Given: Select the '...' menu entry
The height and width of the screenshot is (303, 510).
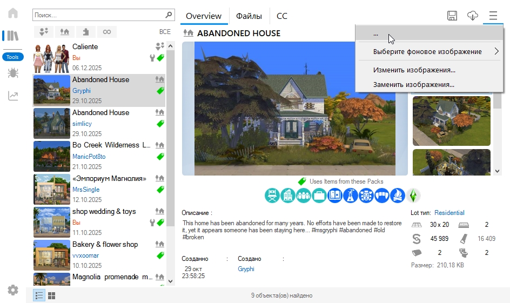Looking at the screenshot, I should [x=430, y=33].
